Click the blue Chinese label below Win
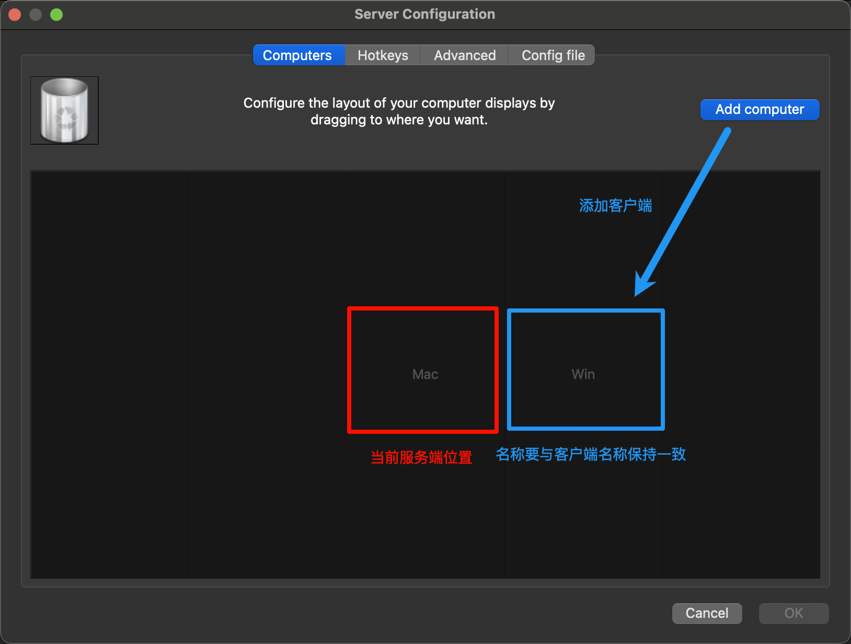 point(591,454)
